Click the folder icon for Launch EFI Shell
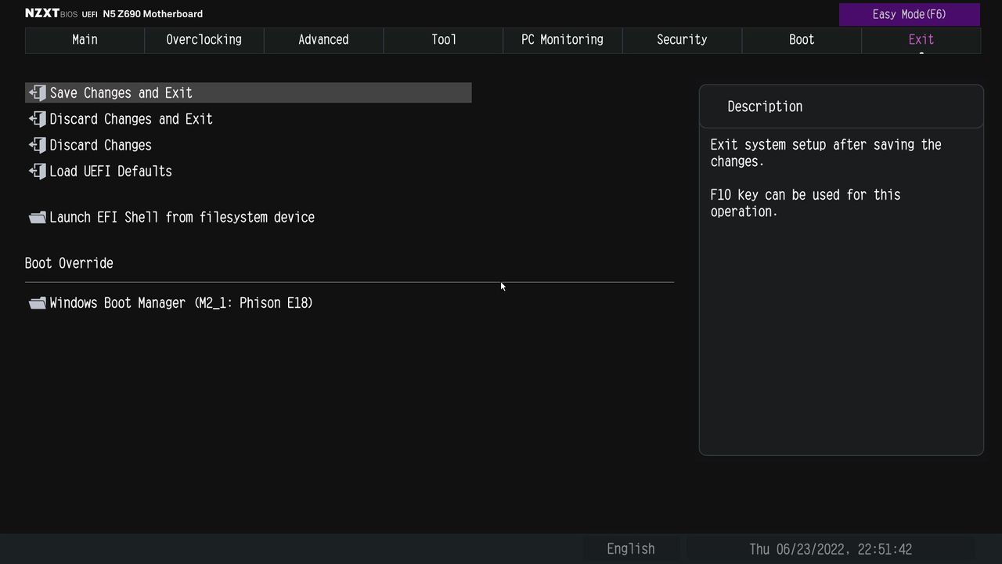This screenshot has height=564, width=1002. 38,217
